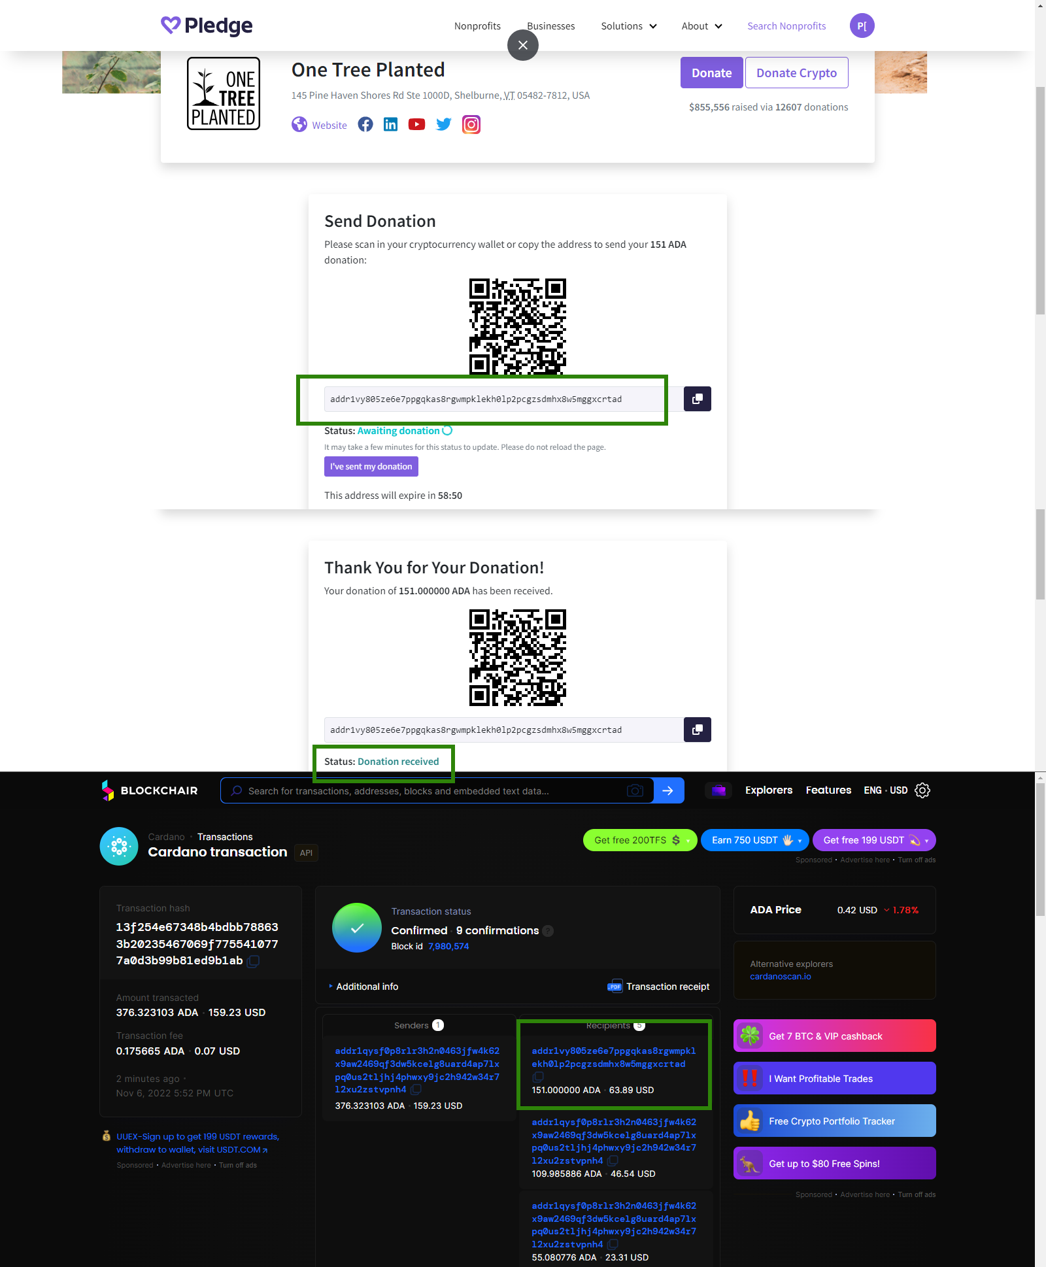The width and height of the screenshot is (1046, 1267).
Task: Open dropdown arrow on Get free 200TFS
Action: coord(688,841)
